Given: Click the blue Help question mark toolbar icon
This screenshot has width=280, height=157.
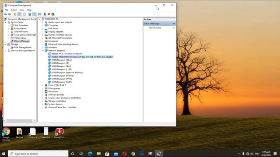Looking at the screenshot, I should 30,14.
